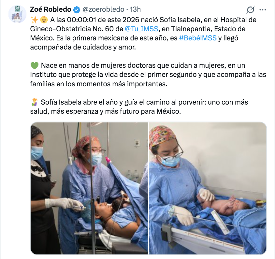
Task: Open the @zoerobledo handle link
Action: click(103, 9)
